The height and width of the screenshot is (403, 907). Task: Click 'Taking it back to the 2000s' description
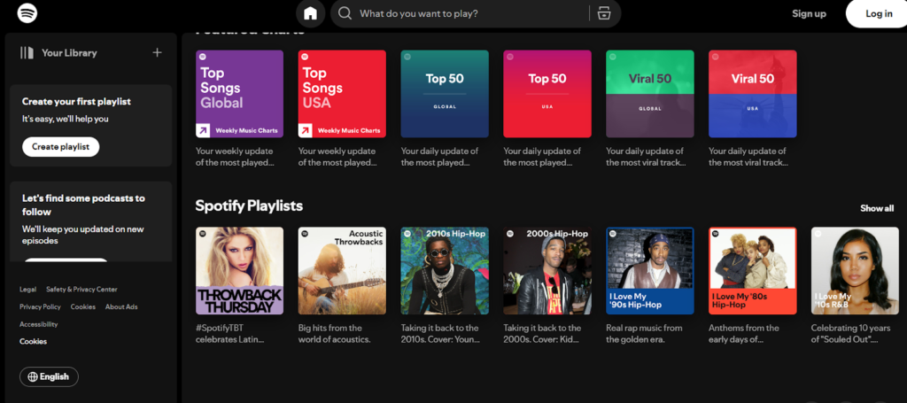pos(542,334)
